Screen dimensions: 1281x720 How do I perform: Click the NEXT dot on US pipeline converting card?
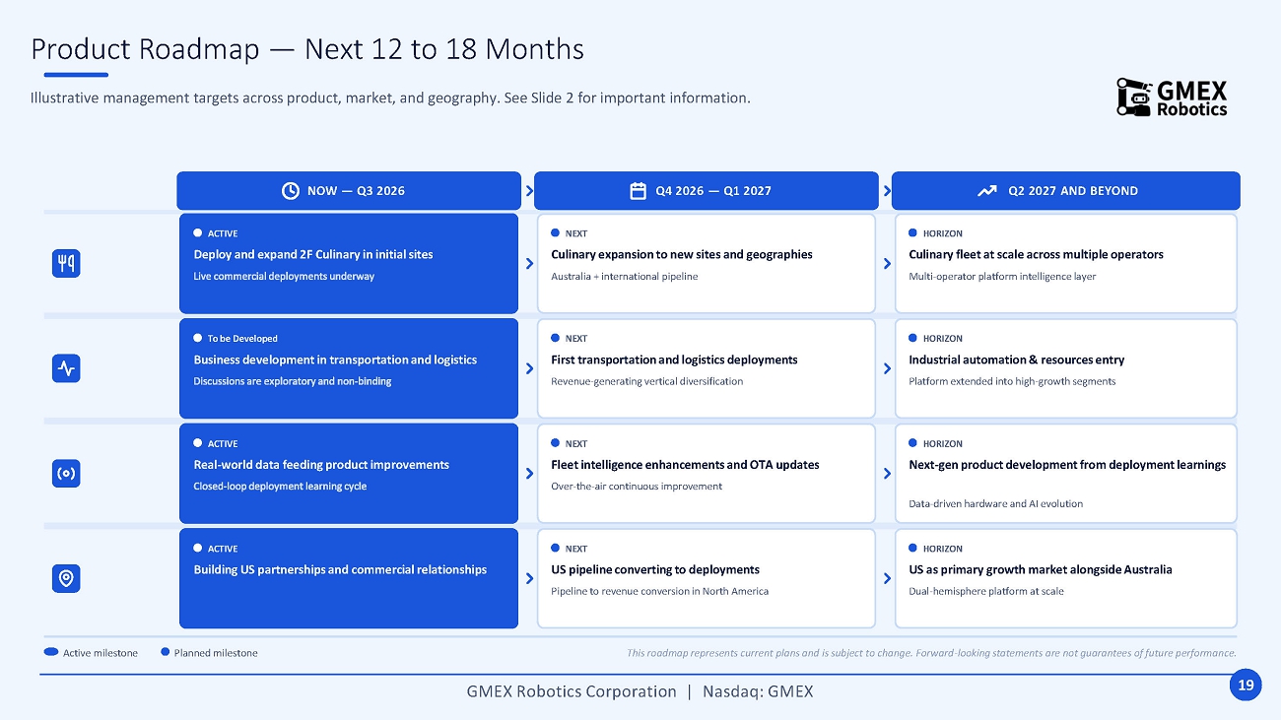556,549
